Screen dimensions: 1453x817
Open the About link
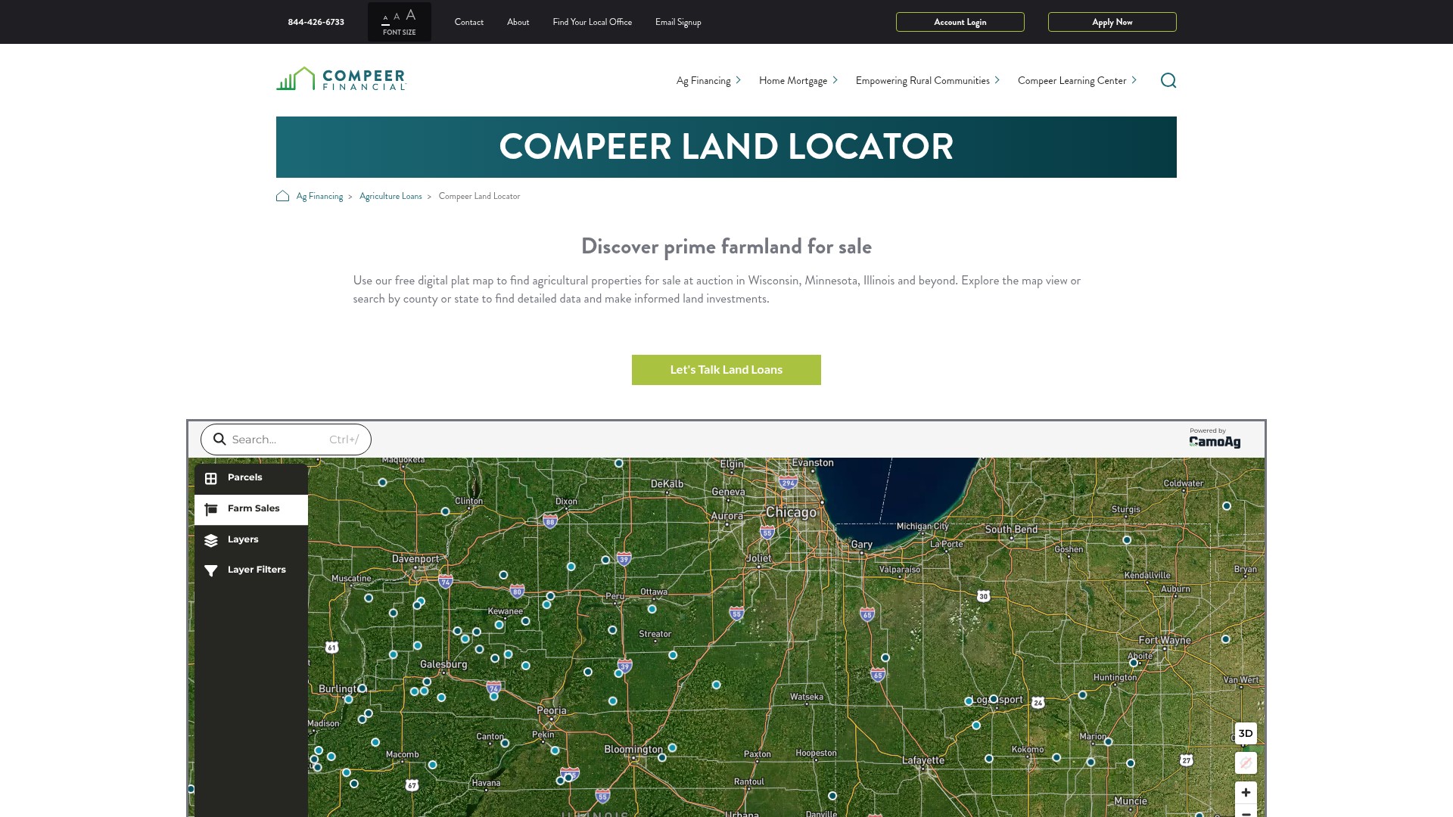point(518,22)
